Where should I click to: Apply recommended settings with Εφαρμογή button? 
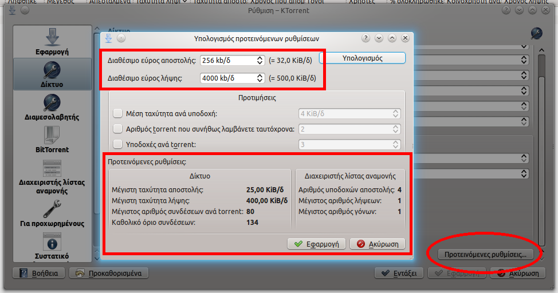click(x=317, y=244)
